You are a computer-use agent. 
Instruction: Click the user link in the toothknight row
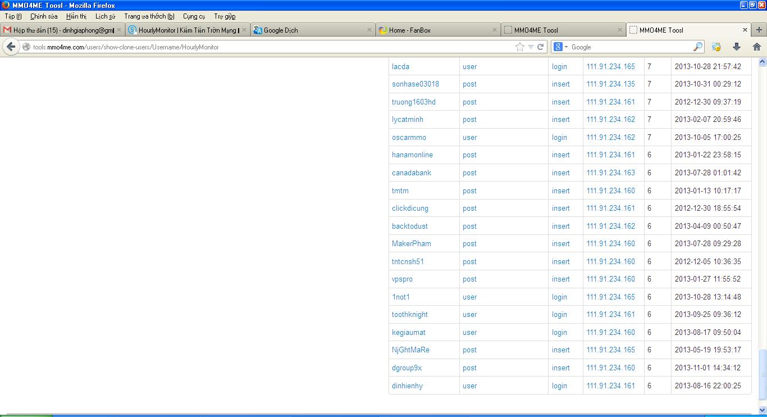click(469, 315)
